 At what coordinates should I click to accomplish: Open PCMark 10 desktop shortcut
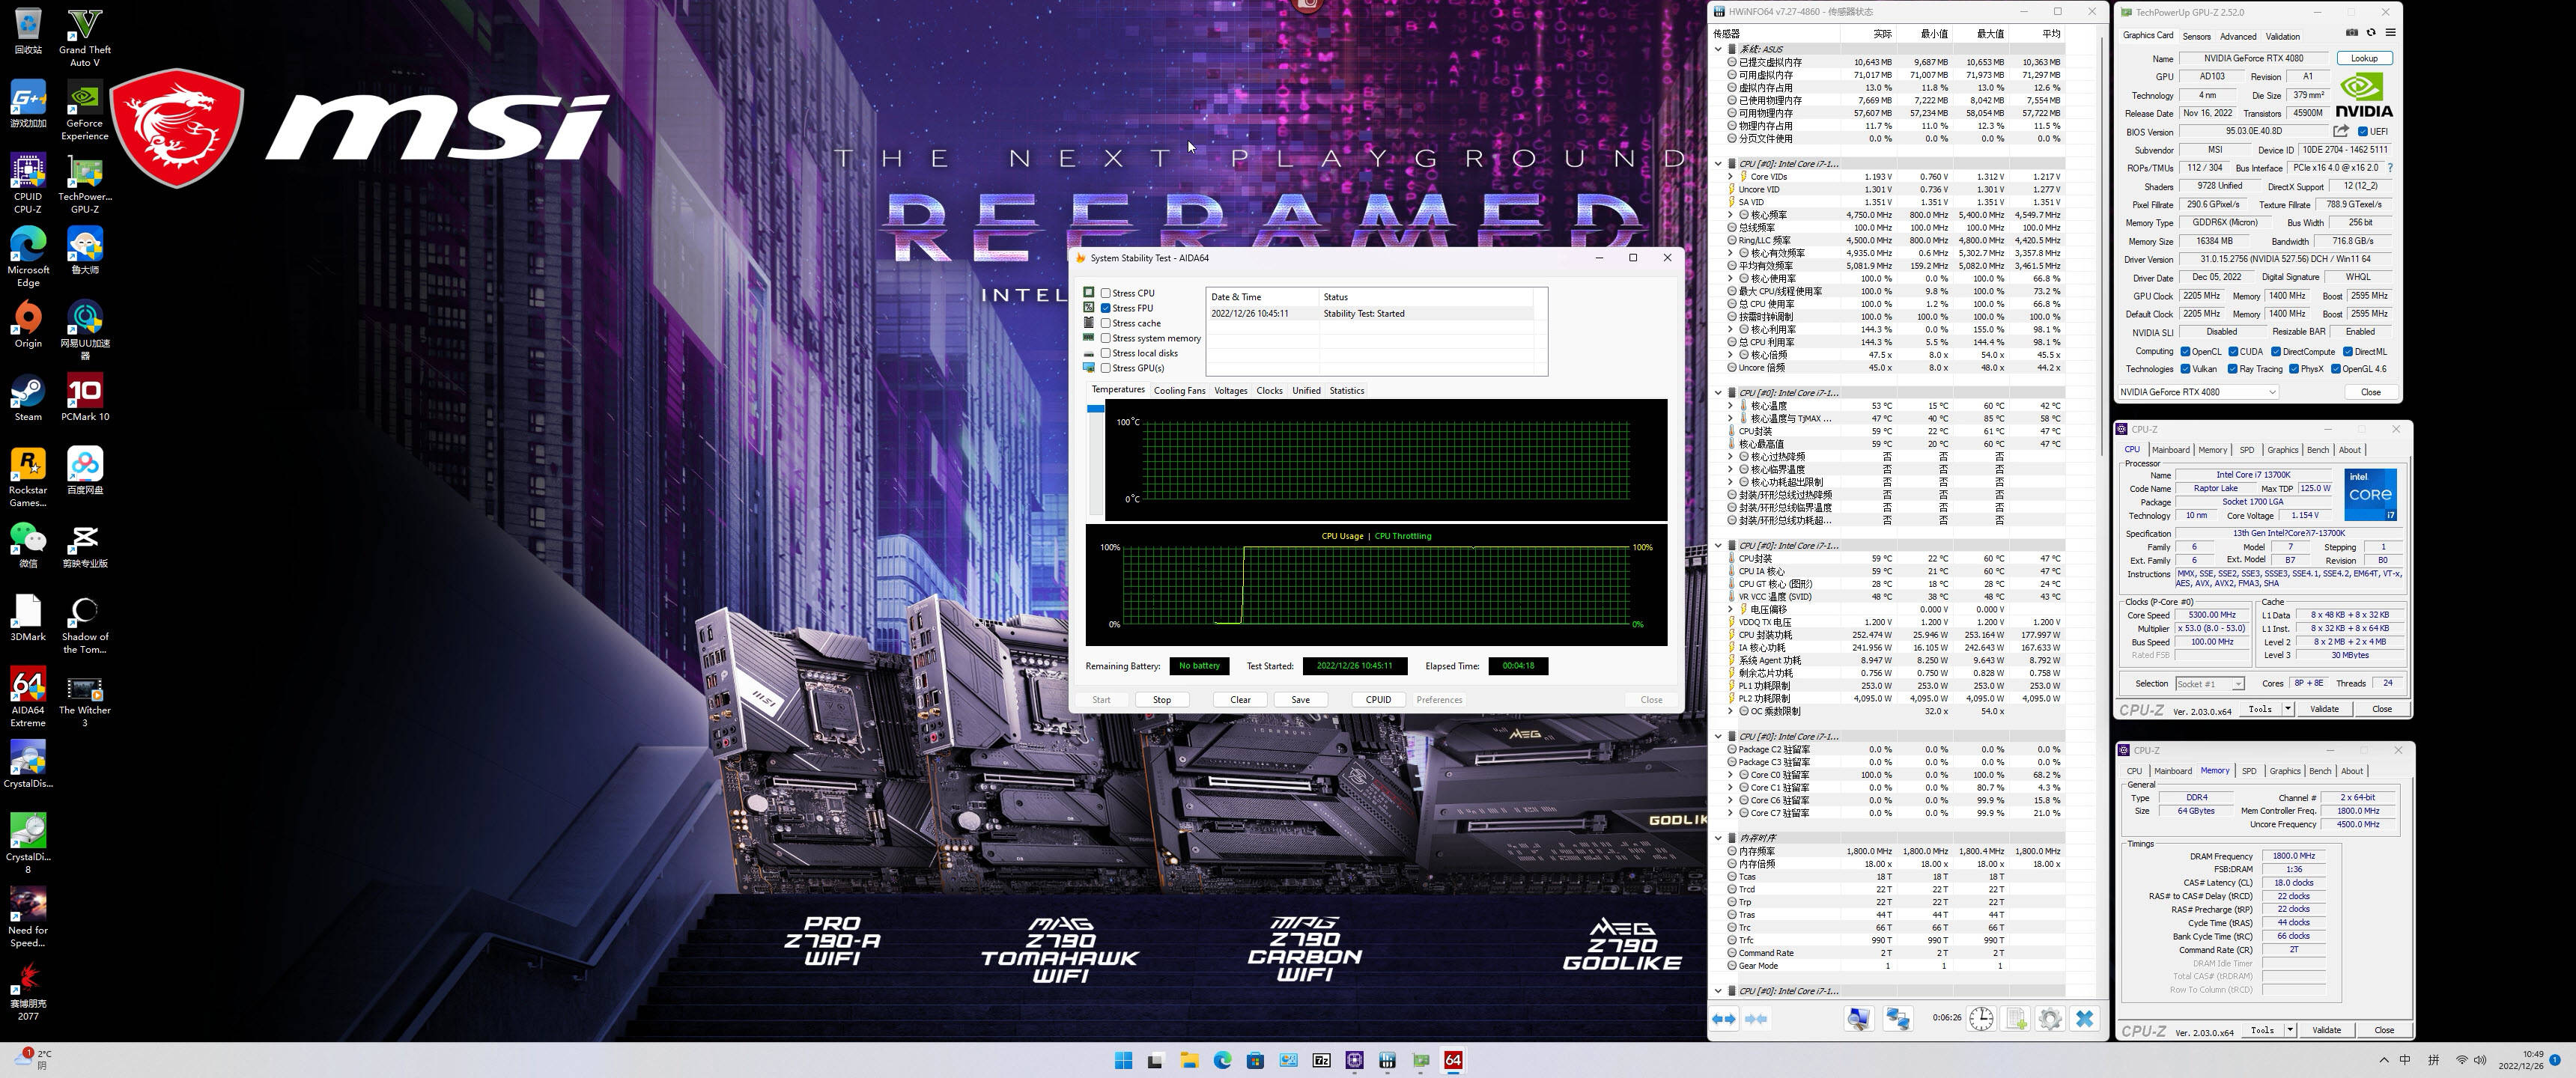(85, 398)
